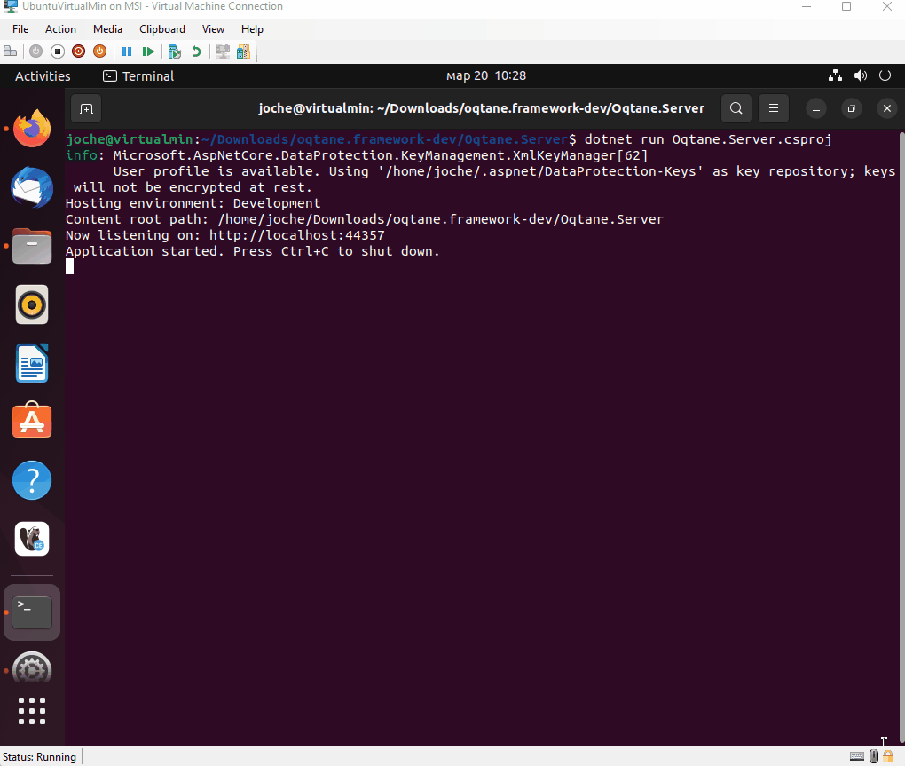
Task: Click the grayed Start VM toolbar icon
Action: coord(35,51)
